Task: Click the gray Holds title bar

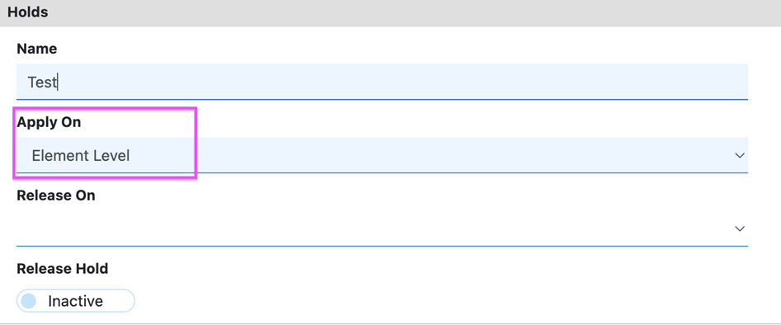Action: [391, 12]
